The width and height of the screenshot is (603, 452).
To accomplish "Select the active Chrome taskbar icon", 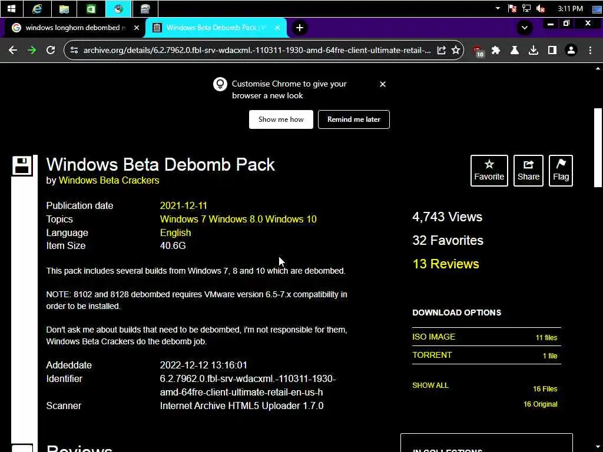I will [118, 8].
